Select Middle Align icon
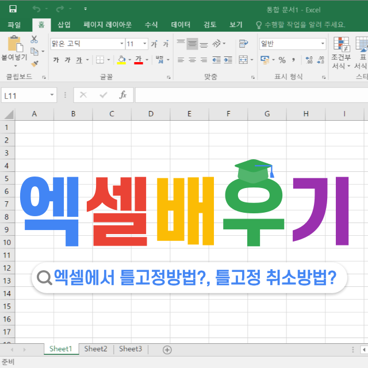Image resolution: width=368 pixels, height=368 pixels. (192, 44)
